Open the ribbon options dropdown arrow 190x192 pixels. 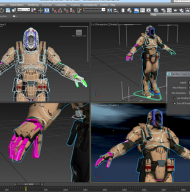pos(17,16)
